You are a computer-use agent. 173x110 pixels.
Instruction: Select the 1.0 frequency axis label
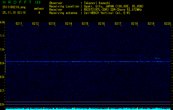[2, 50]
